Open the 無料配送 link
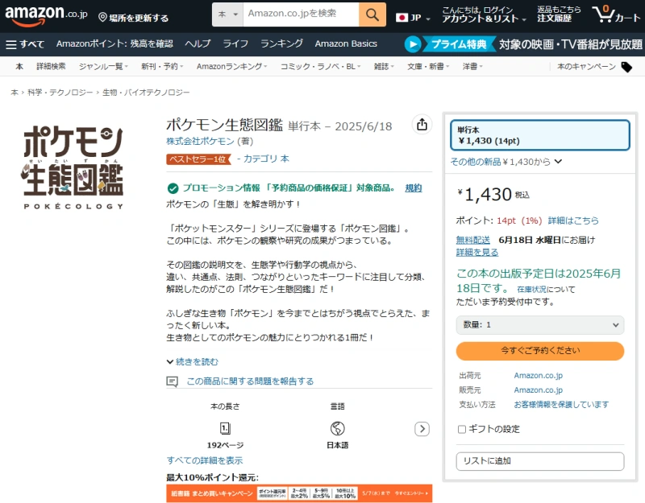The height and width of the screenshot is (503, 645). click(x=472, y=240)
